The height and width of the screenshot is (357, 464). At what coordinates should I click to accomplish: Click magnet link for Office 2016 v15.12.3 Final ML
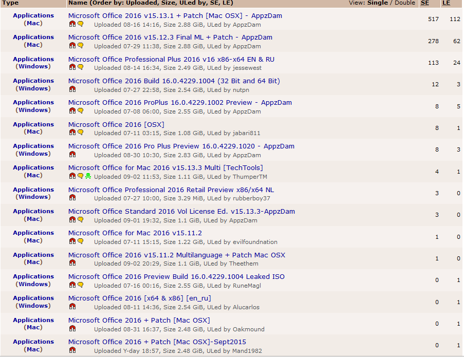72,46
